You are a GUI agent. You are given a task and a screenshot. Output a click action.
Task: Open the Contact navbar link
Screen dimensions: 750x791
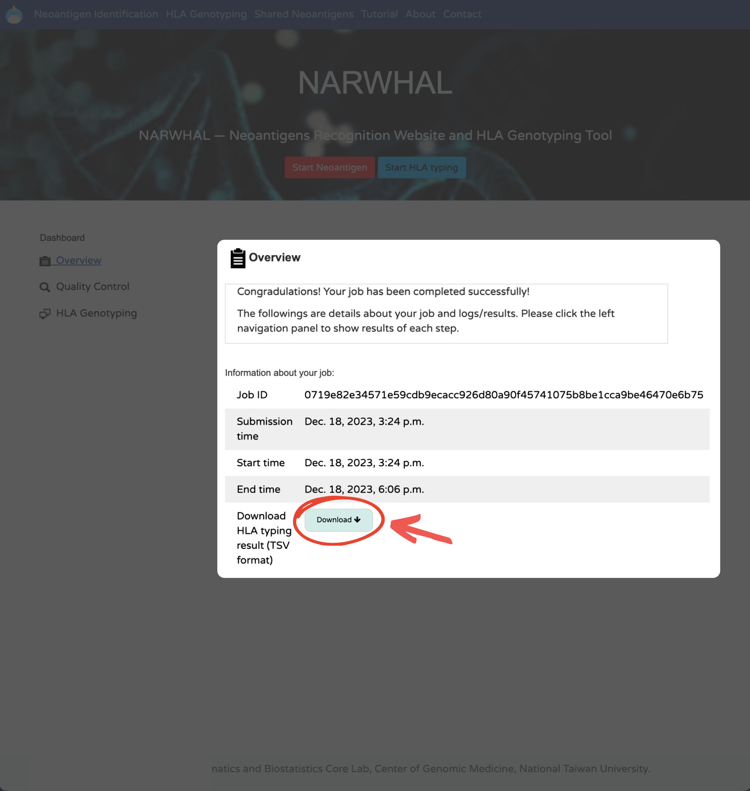pyautogui.click(x=462, y=14)
